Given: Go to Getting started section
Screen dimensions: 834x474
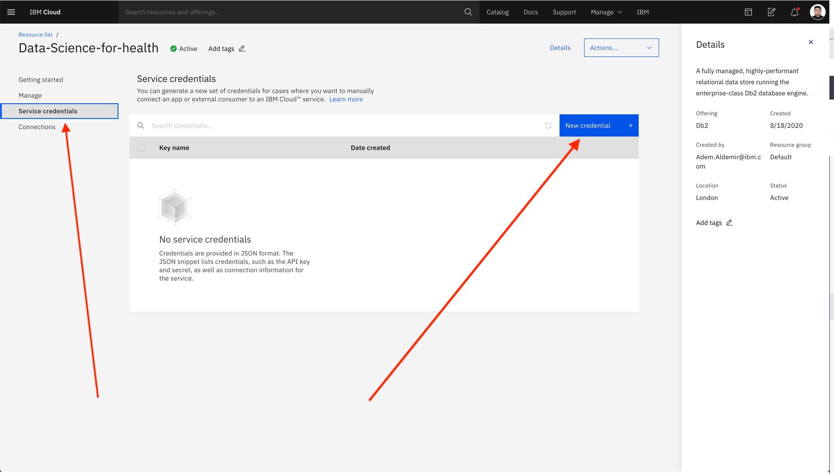Looking at the screenshot, I should (41, 80).
